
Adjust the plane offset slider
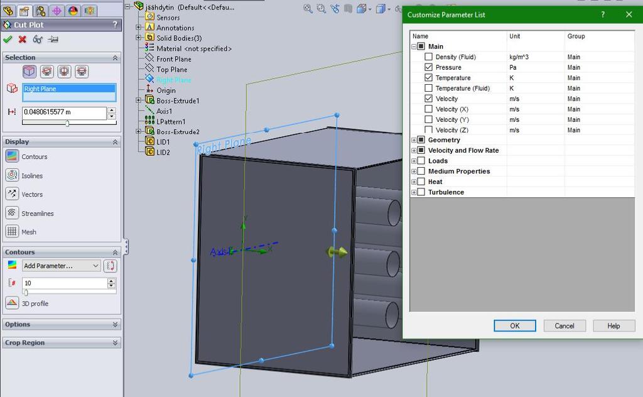[67, 122]
